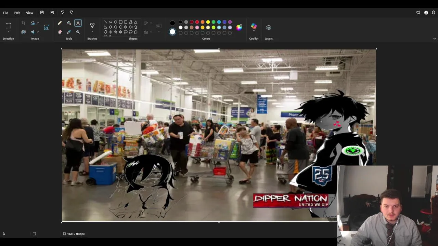Screen dimensions: 438x246
Task: Select the Hexagon shape
Action: coord(120,27)
